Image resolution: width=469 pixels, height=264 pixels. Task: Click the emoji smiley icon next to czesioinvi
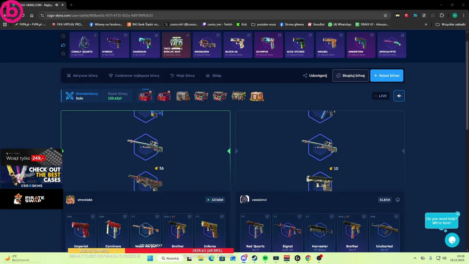[x=398, y=200]
